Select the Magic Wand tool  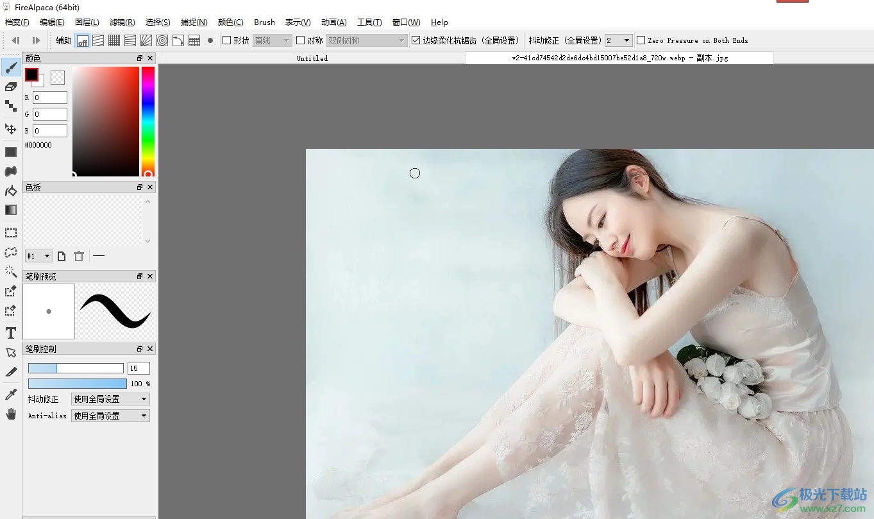click(x=11, y=271)
